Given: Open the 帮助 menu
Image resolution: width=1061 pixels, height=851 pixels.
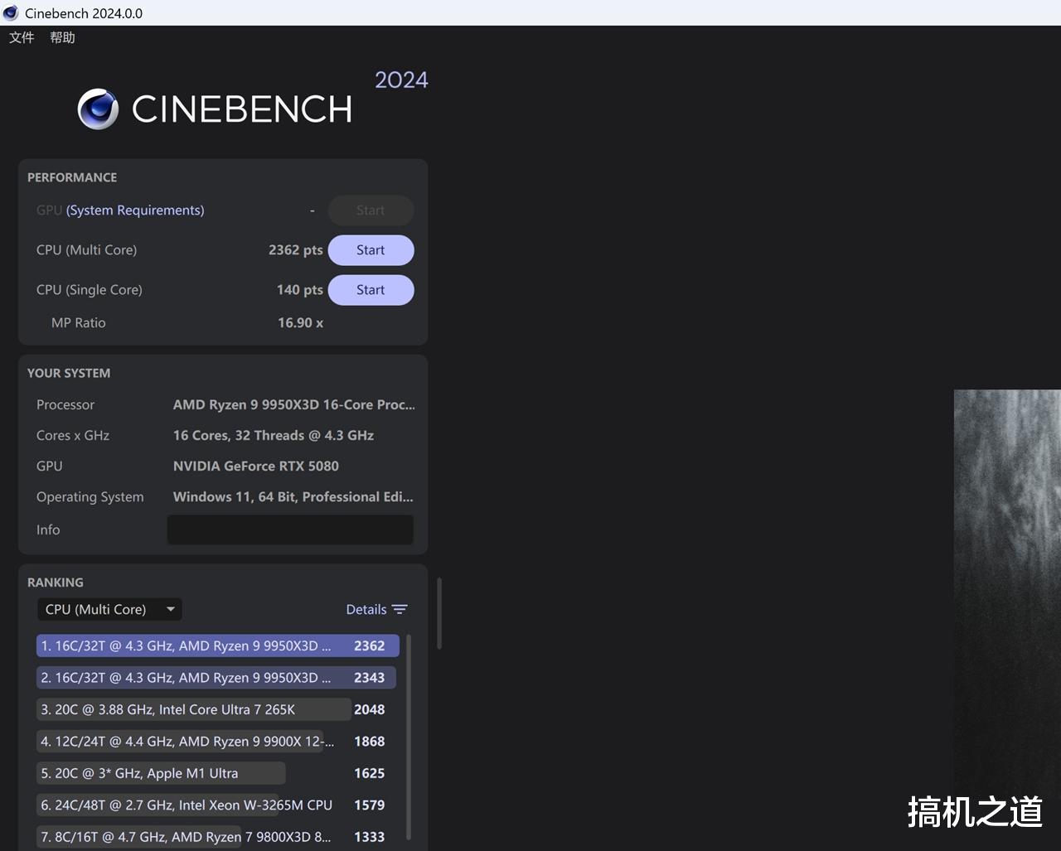Looking at the screenshot, I should click(62, 37).
